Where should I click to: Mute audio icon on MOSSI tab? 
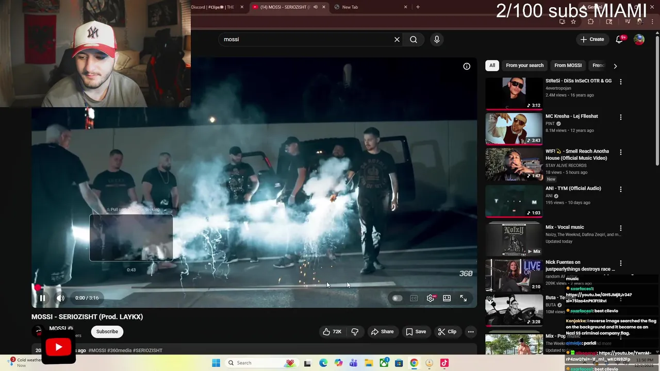315,7
